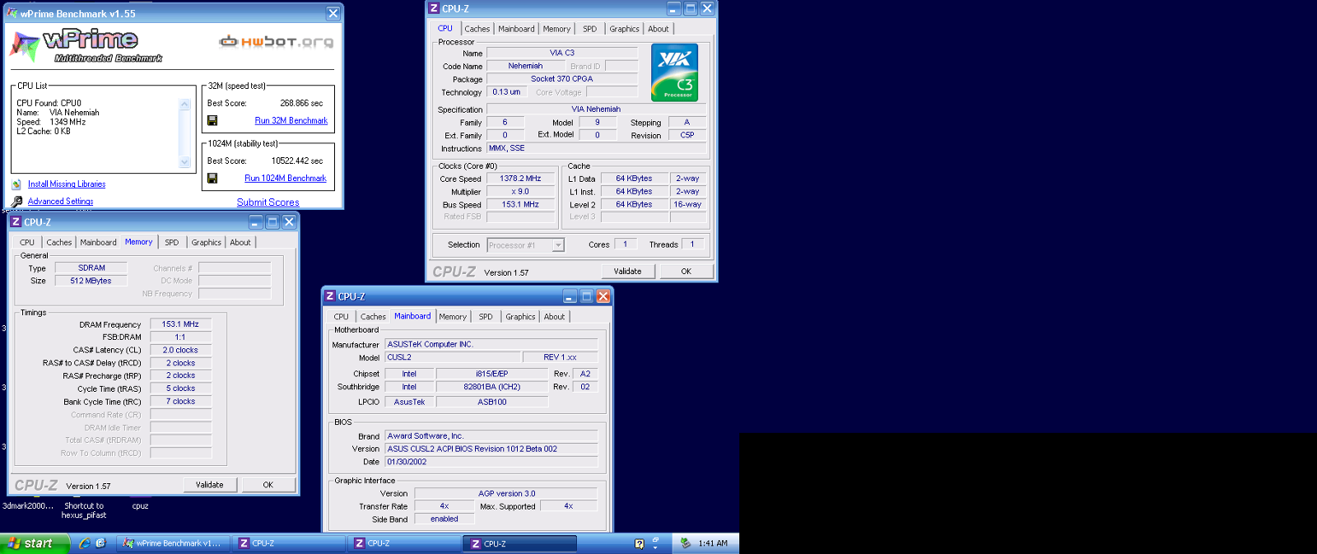Click the CPU List scroll up arrow
1317x554 pixels.
coord(184,105)
